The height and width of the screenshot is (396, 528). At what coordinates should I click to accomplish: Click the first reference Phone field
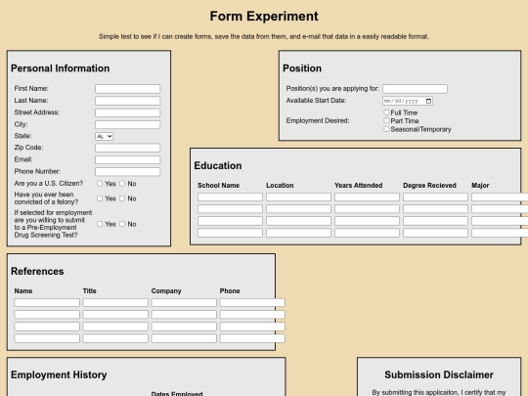(x=252, y=303)
